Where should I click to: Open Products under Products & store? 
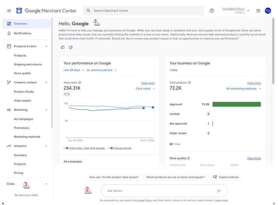pos(20,56)
